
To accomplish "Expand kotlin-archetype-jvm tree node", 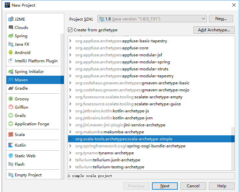I will pyautogui.click(x=70, y=118).
